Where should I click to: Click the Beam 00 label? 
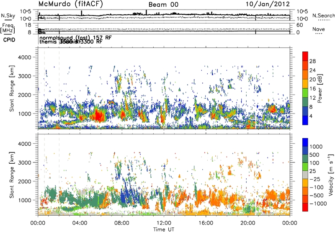coord(163,5)
